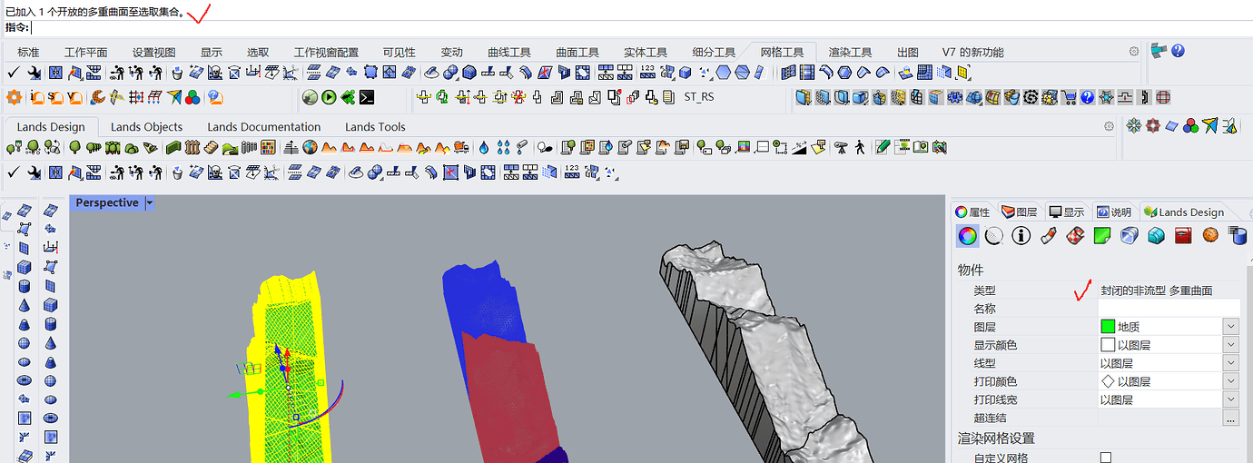Switch to the 说明 panel tab

1114,212
